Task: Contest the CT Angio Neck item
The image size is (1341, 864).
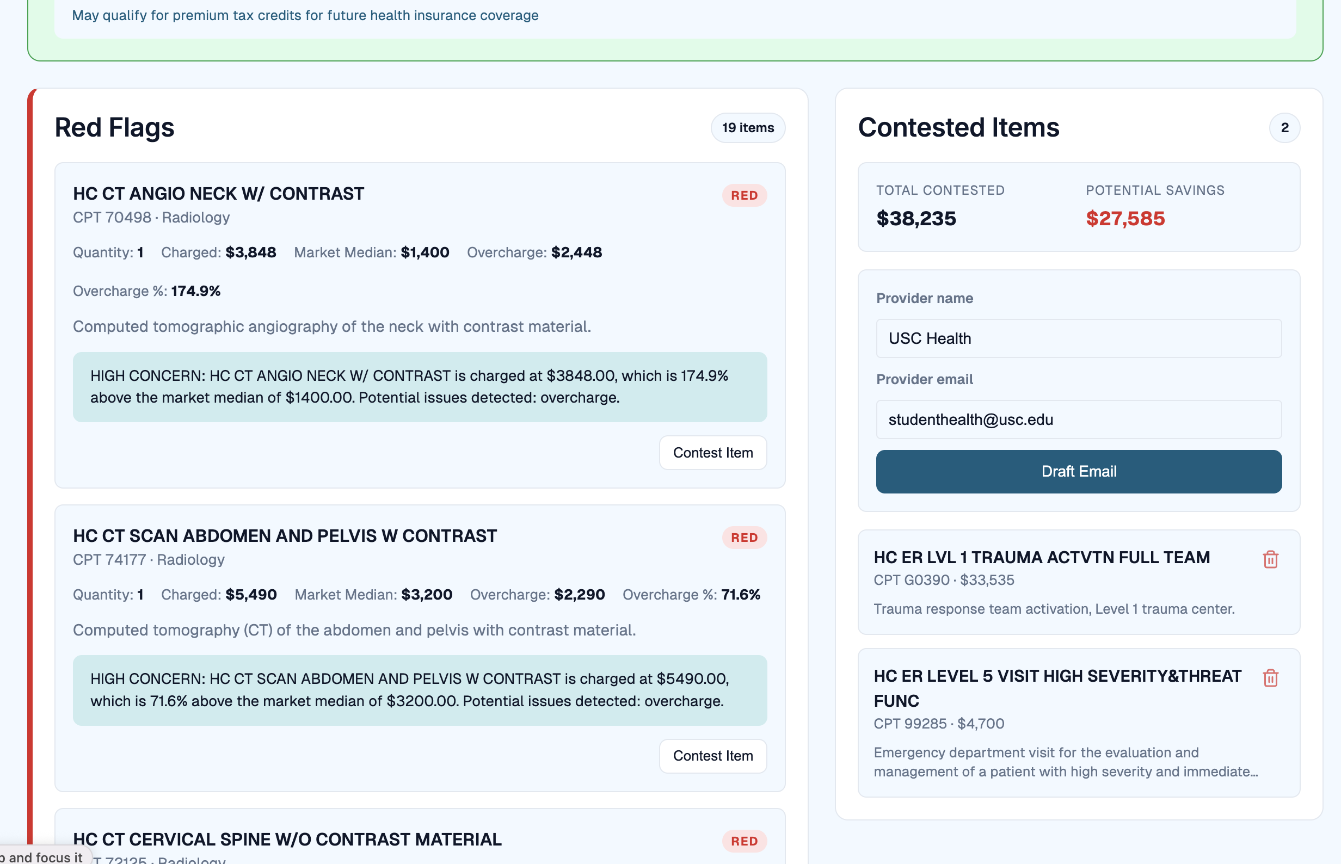Action: click(712, 453)
